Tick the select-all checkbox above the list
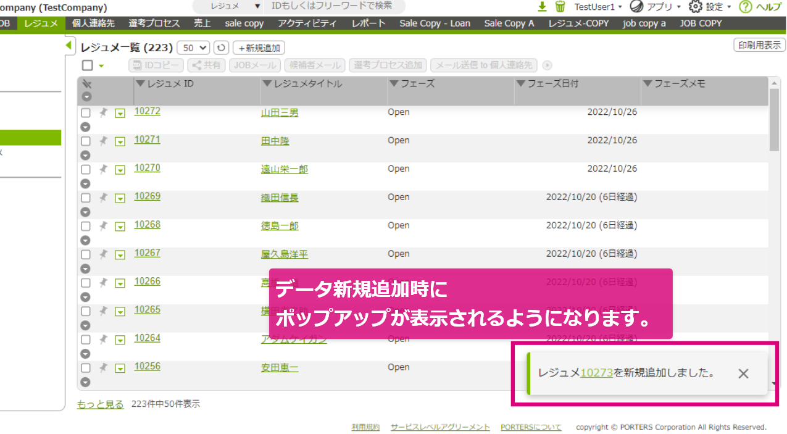Image resolution: width=787 pixels, height=434 pixels. (87, 65)
